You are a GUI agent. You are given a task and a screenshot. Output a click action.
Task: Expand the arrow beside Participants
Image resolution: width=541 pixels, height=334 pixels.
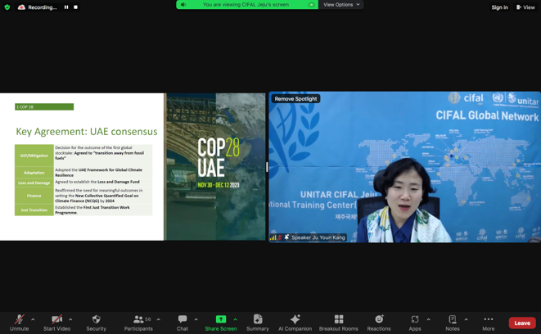pos(158,319)
